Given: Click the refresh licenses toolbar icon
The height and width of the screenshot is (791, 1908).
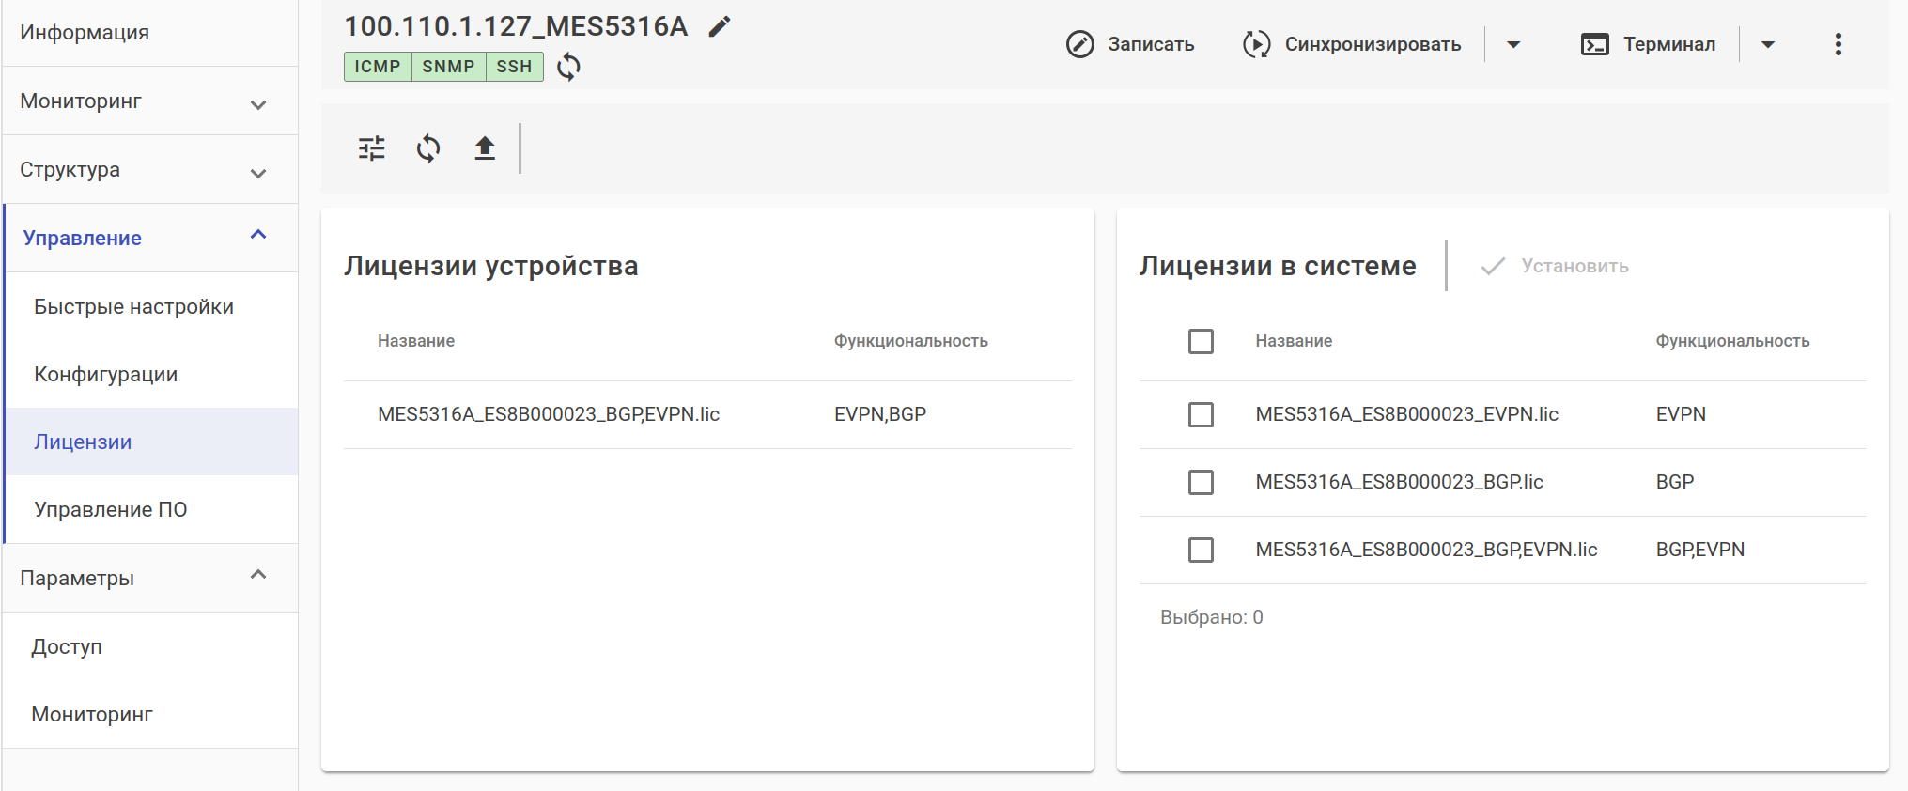Looking at the screenshot, I should click(x=428, y=148).
